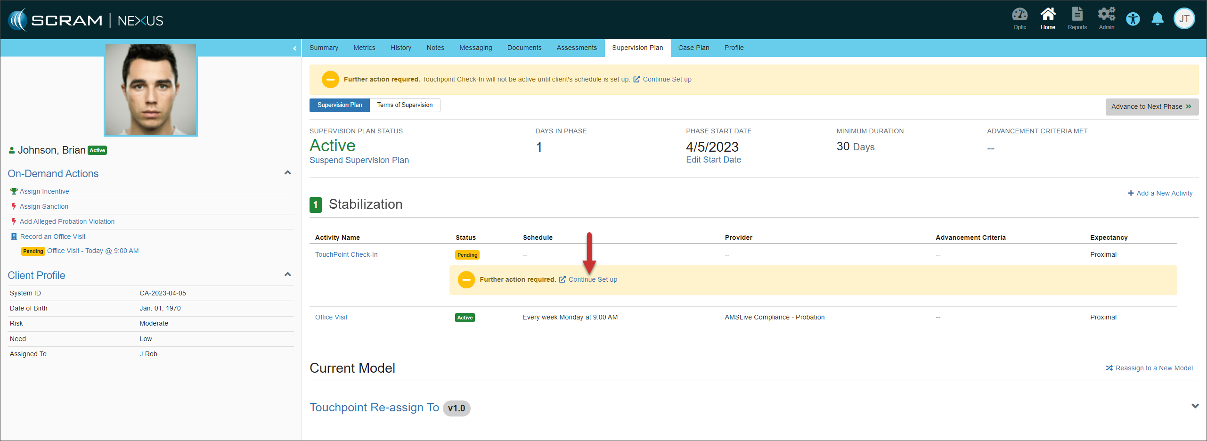Open JT user avatar menu
The width and height of the screenshot is (1207, 441).
[x=1184, y=19]
